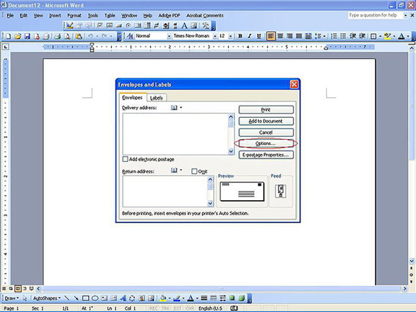416x312 pixels.
Task: Open the Style dropdown showing Normal
Action: [x=168, y=36]
